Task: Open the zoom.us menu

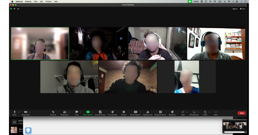Action: (19, 2)
